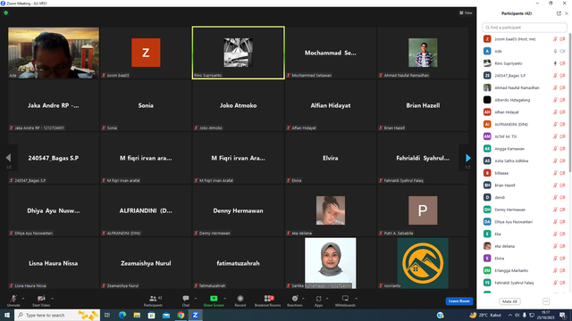The width and height of the screenshot is (572, 321).
Task: Click the Task View taskbar icon
Action: [x=107, y=315]
